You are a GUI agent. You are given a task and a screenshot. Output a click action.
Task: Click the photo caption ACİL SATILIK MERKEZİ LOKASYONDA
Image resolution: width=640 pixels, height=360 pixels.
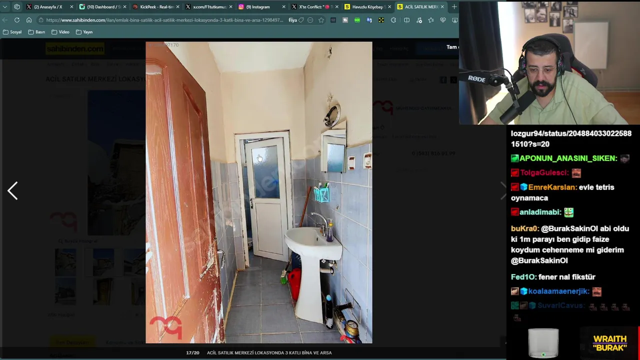(x=269, y=352)
